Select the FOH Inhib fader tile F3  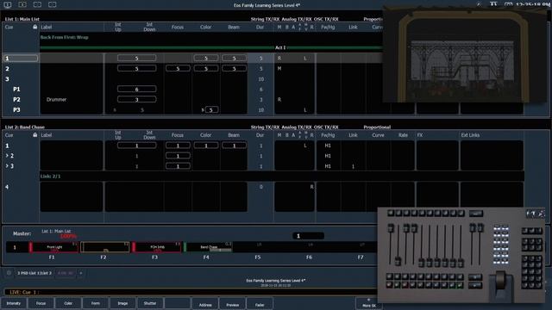[x=156, y=247]
